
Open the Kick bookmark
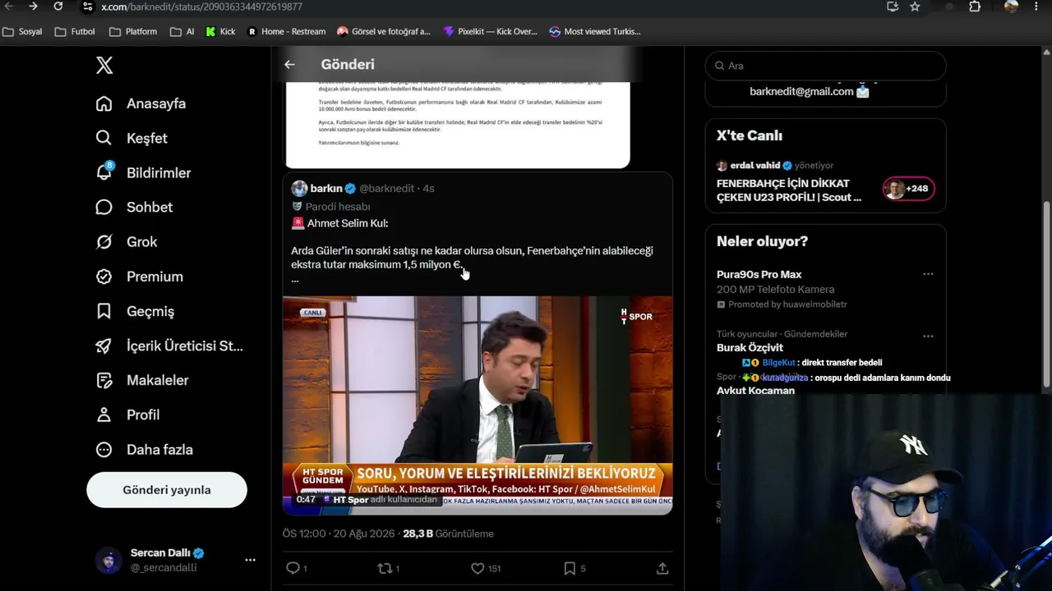tap(221, 31)
